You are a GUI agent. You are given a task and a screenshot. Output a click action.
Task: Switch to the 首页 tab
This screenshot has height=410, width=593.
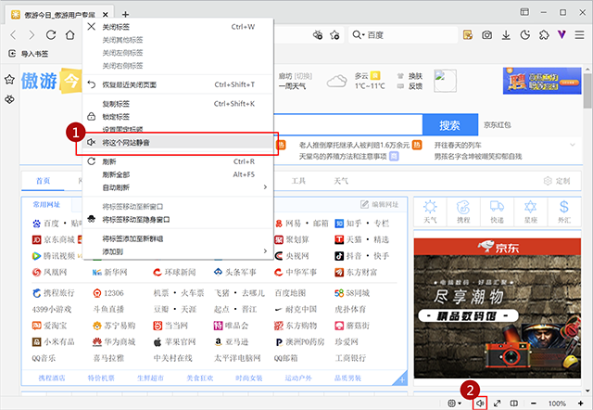click(x=43, y=181)
